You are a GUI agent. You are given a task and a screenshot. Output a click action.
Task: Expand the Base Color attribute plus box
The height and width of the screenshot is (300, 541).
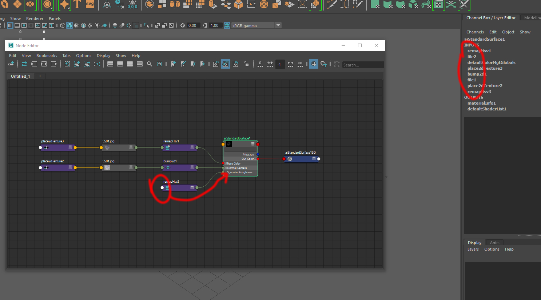pos(226,163)
